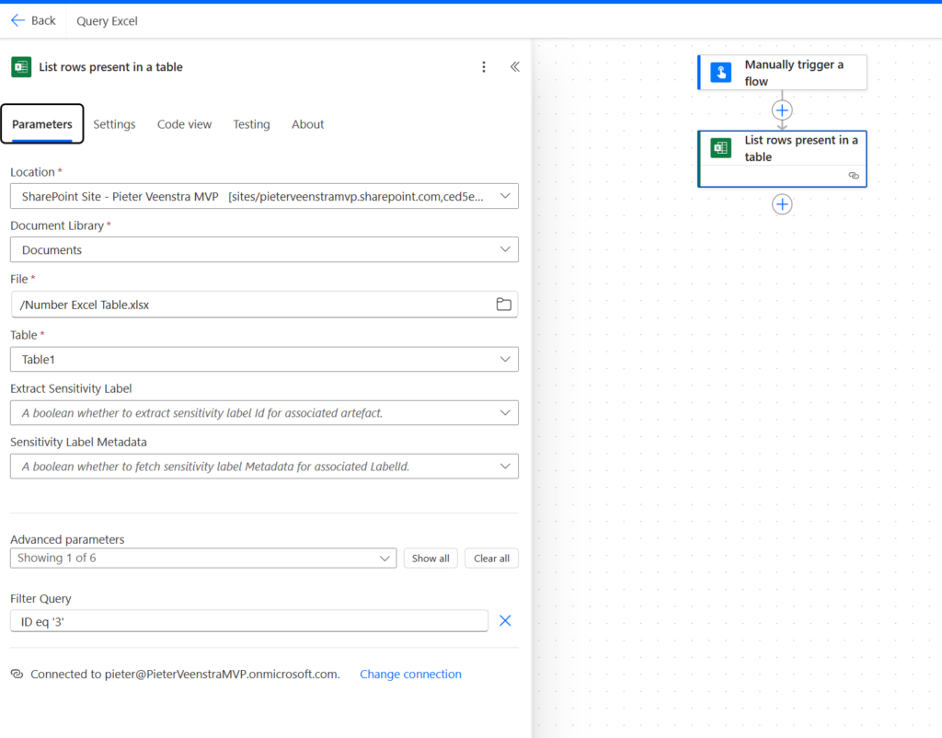
Task: Click the Filter Query input field
Action: pos(248,621)
